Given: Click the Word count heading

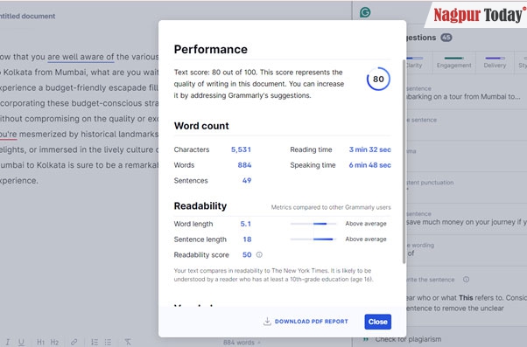Looking at the screenshot, I should 201,126.
